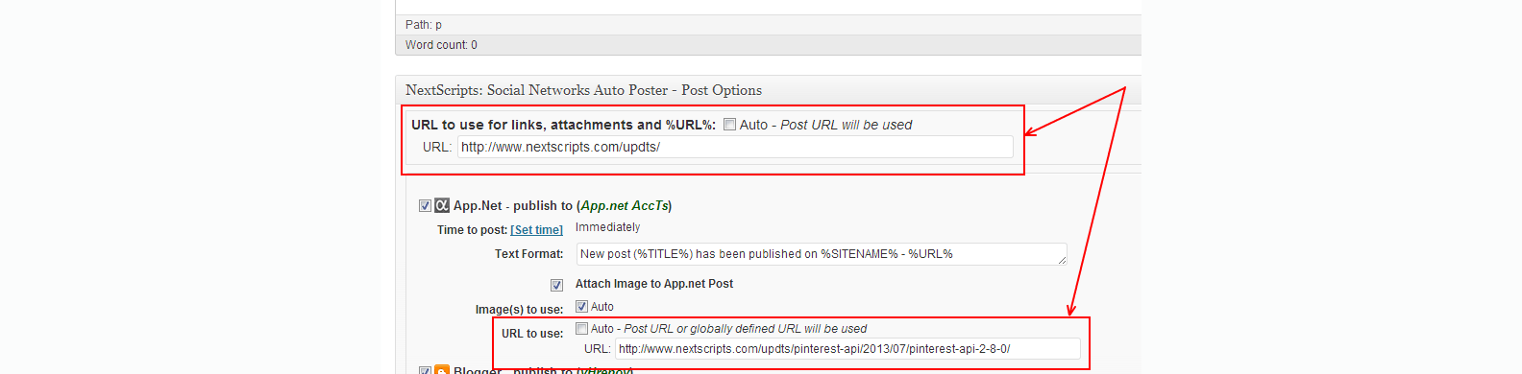Toggle the Blogger publish checkbox
1522x374 pixels.
click(425, 370)
